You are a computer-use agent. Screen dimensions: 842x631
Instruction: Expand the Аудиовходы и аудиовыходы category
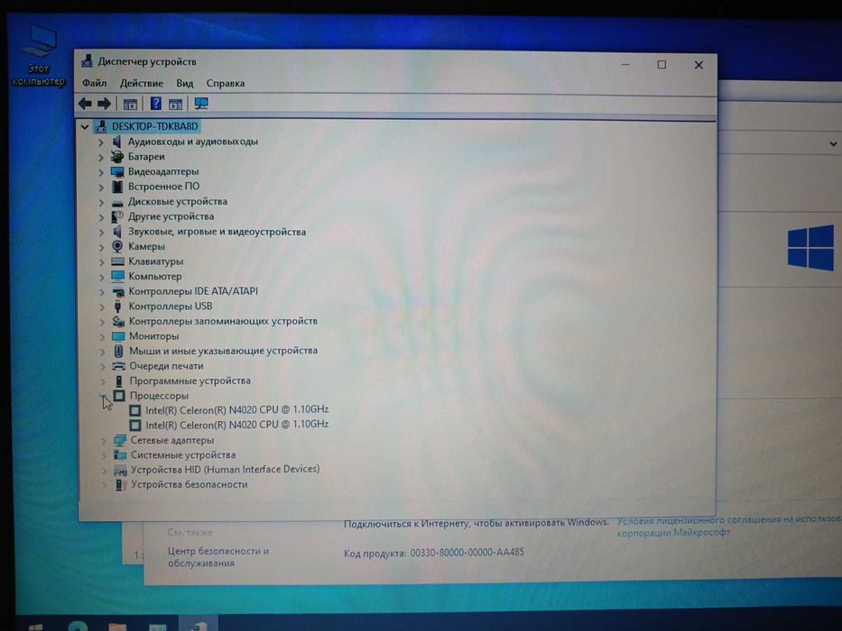tap(101, 142)
